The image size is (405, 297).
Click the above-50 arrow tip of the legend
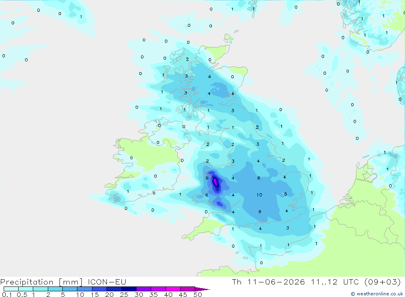(x=202, y=289)
